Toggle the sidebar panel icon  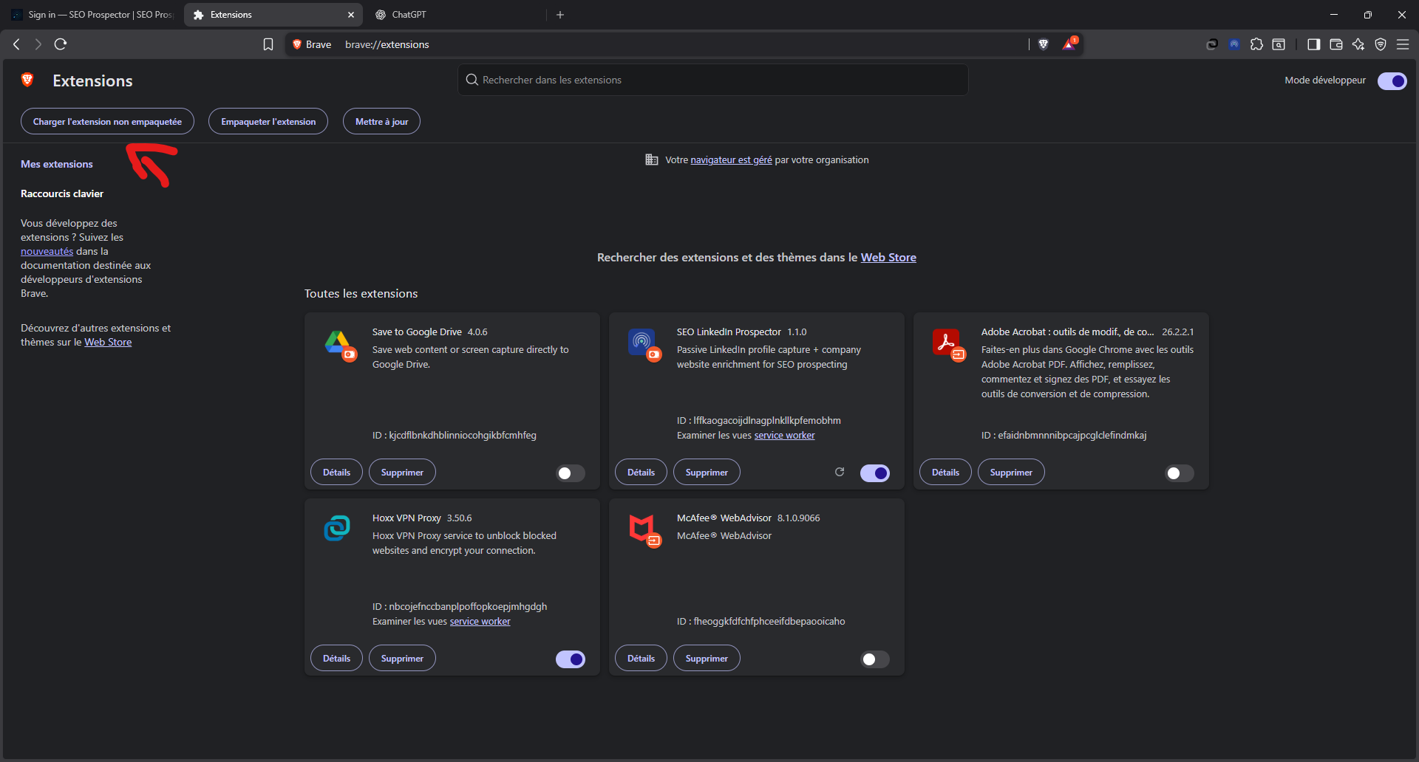pos(1313,44)
